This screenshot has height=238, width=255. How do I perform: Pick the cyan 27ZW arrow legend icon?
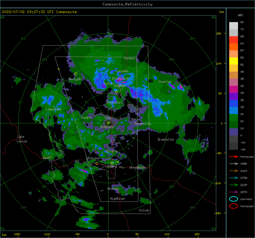click(233, 178)
